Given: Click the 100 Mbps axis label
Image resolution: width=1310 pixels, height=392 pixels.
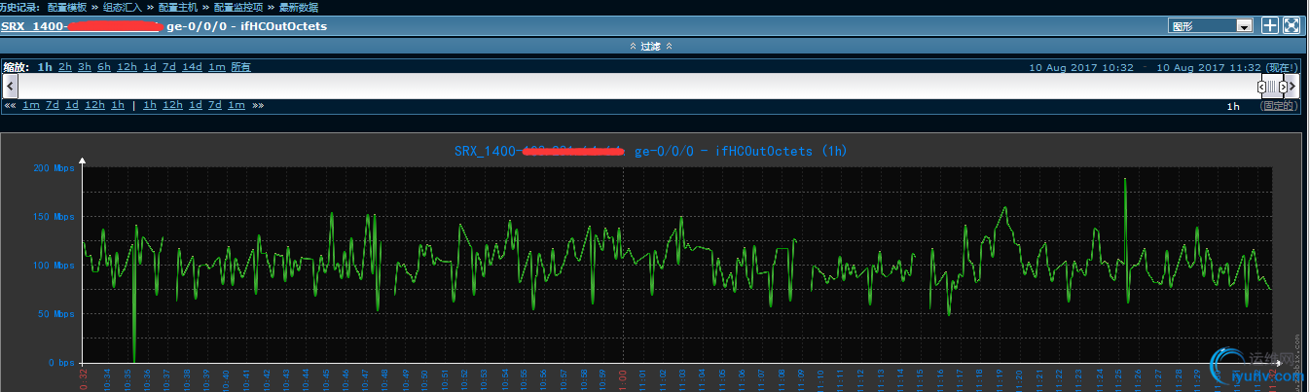Looking at the screenshot, I should [53, 266].
